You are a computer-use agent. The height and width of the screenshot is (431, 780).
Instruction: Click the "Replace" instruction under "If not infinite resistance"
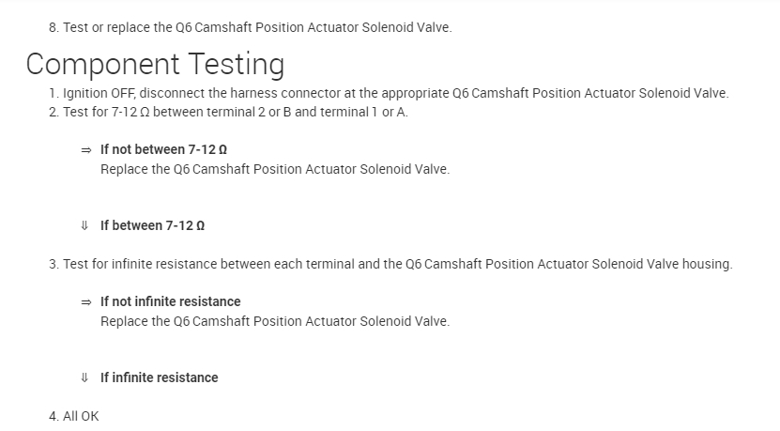click(274, 321)
